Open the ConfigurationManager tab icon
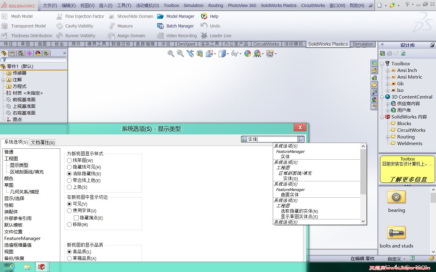 pos(21,53)
